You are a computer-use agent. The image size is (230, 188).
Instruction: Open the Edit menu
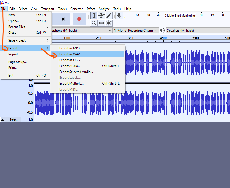12,9
